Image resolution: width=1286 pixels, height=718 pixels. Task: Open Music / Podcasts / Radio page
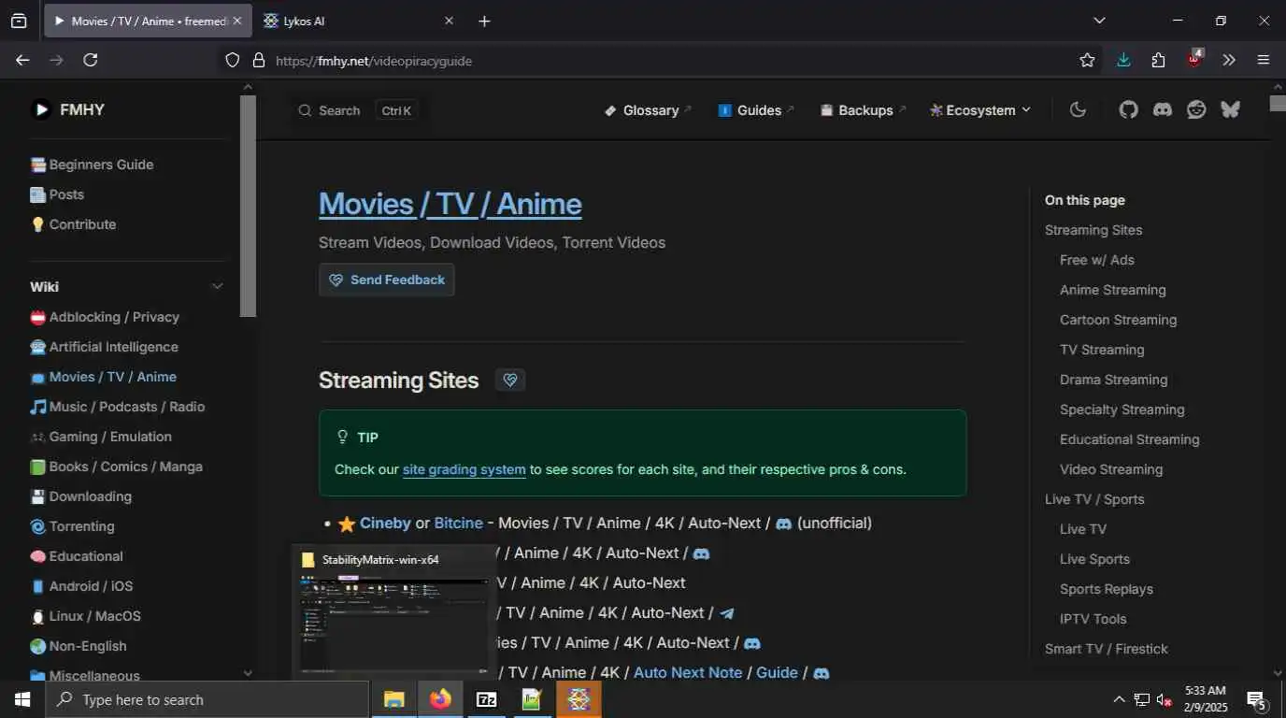point(118,407)
